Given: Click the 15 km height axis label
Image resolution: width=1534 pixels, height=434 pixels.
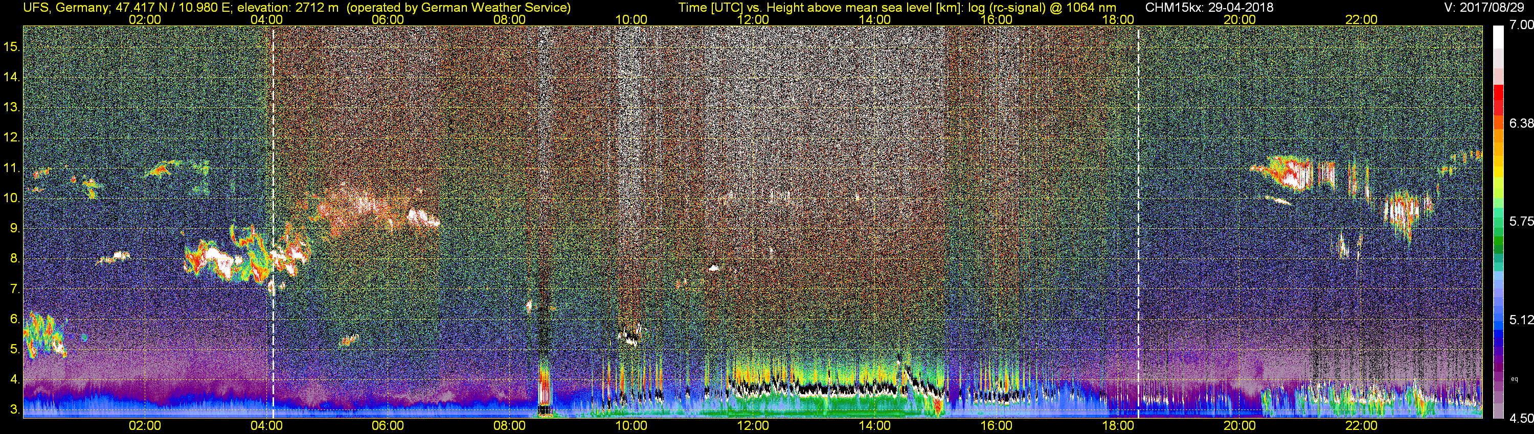Looking at the screenshot, I should point(12,46).
